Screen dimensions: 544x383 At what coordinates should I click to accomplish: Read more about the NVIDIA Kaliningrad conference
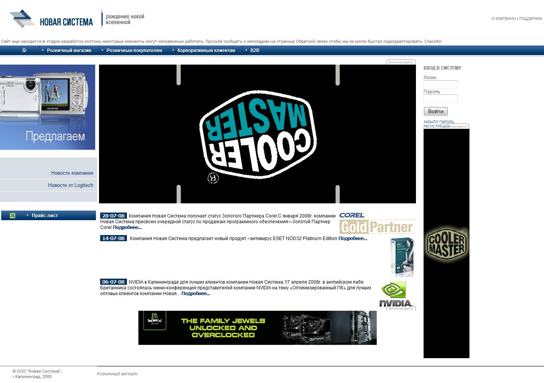196,294
